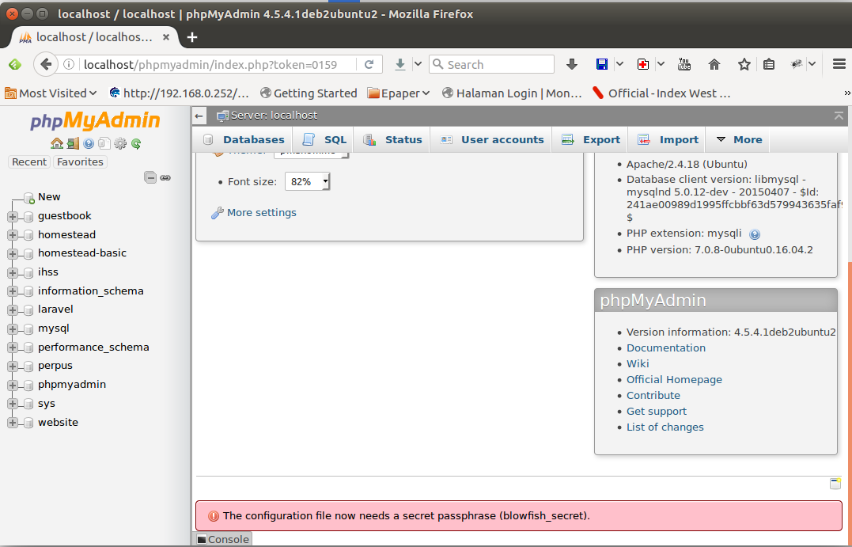Image resolution: width=852 pixels, height=547 pixels.
Task: Expand the information_schema database node
Action: (13, 291)
